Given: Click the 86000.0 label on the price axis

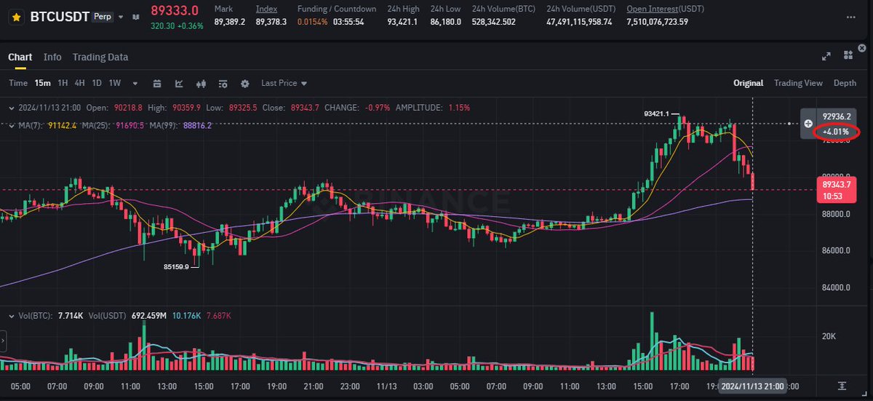Looking at the screenshot, I should (x=836, y=250).
